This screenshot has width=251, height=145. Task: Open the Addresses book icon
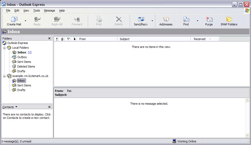tap(166, 19)
